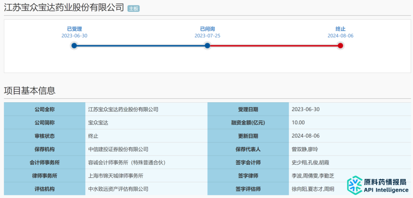Click the 项目基本信息 section heading
This screenshot has height=198, width=413.
30,90
